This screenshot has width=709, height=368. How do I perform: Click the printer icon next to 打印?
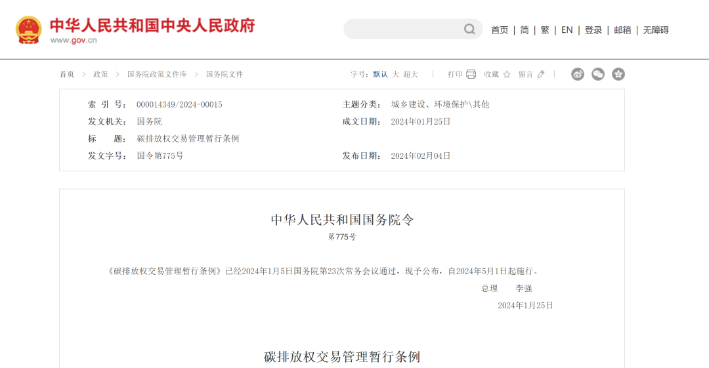[471, 74]
